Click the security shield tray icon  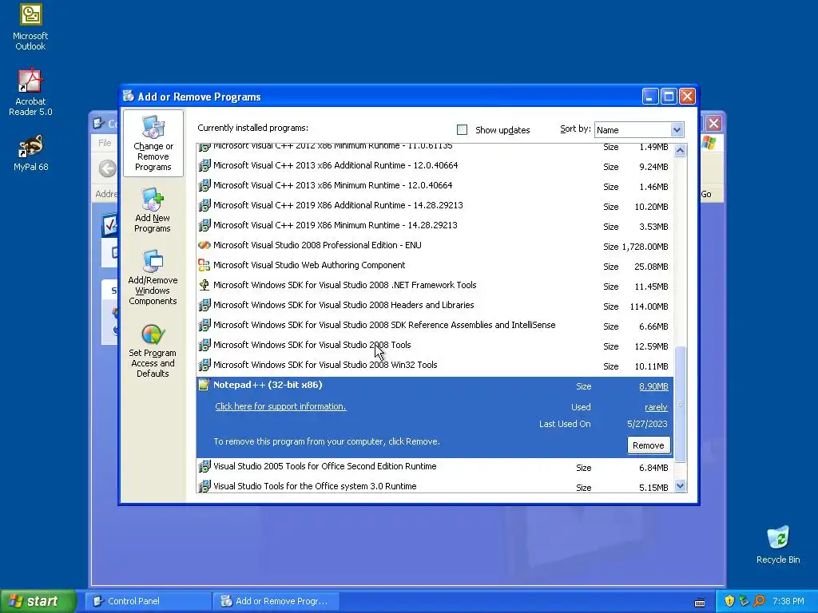pos(729,601)
